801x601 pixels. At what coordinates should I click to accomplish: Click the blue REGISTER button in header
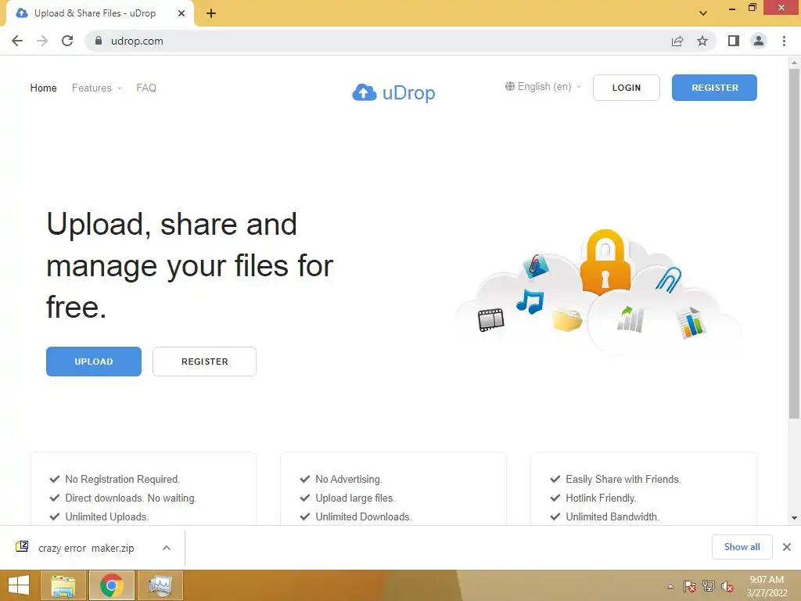[714, 88]
